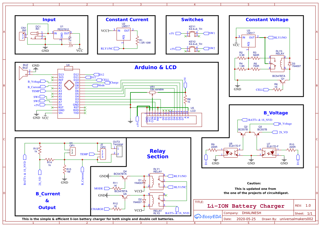Select the BUZ buzzer symbol
The height and width of the screenshot is (227, 321).
pos(22,73)
